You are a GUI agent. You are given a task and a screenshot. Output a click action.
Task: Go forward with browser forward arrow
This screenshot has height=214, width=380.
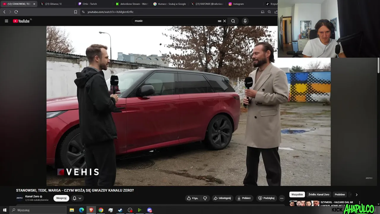click(x=10, y=12)
